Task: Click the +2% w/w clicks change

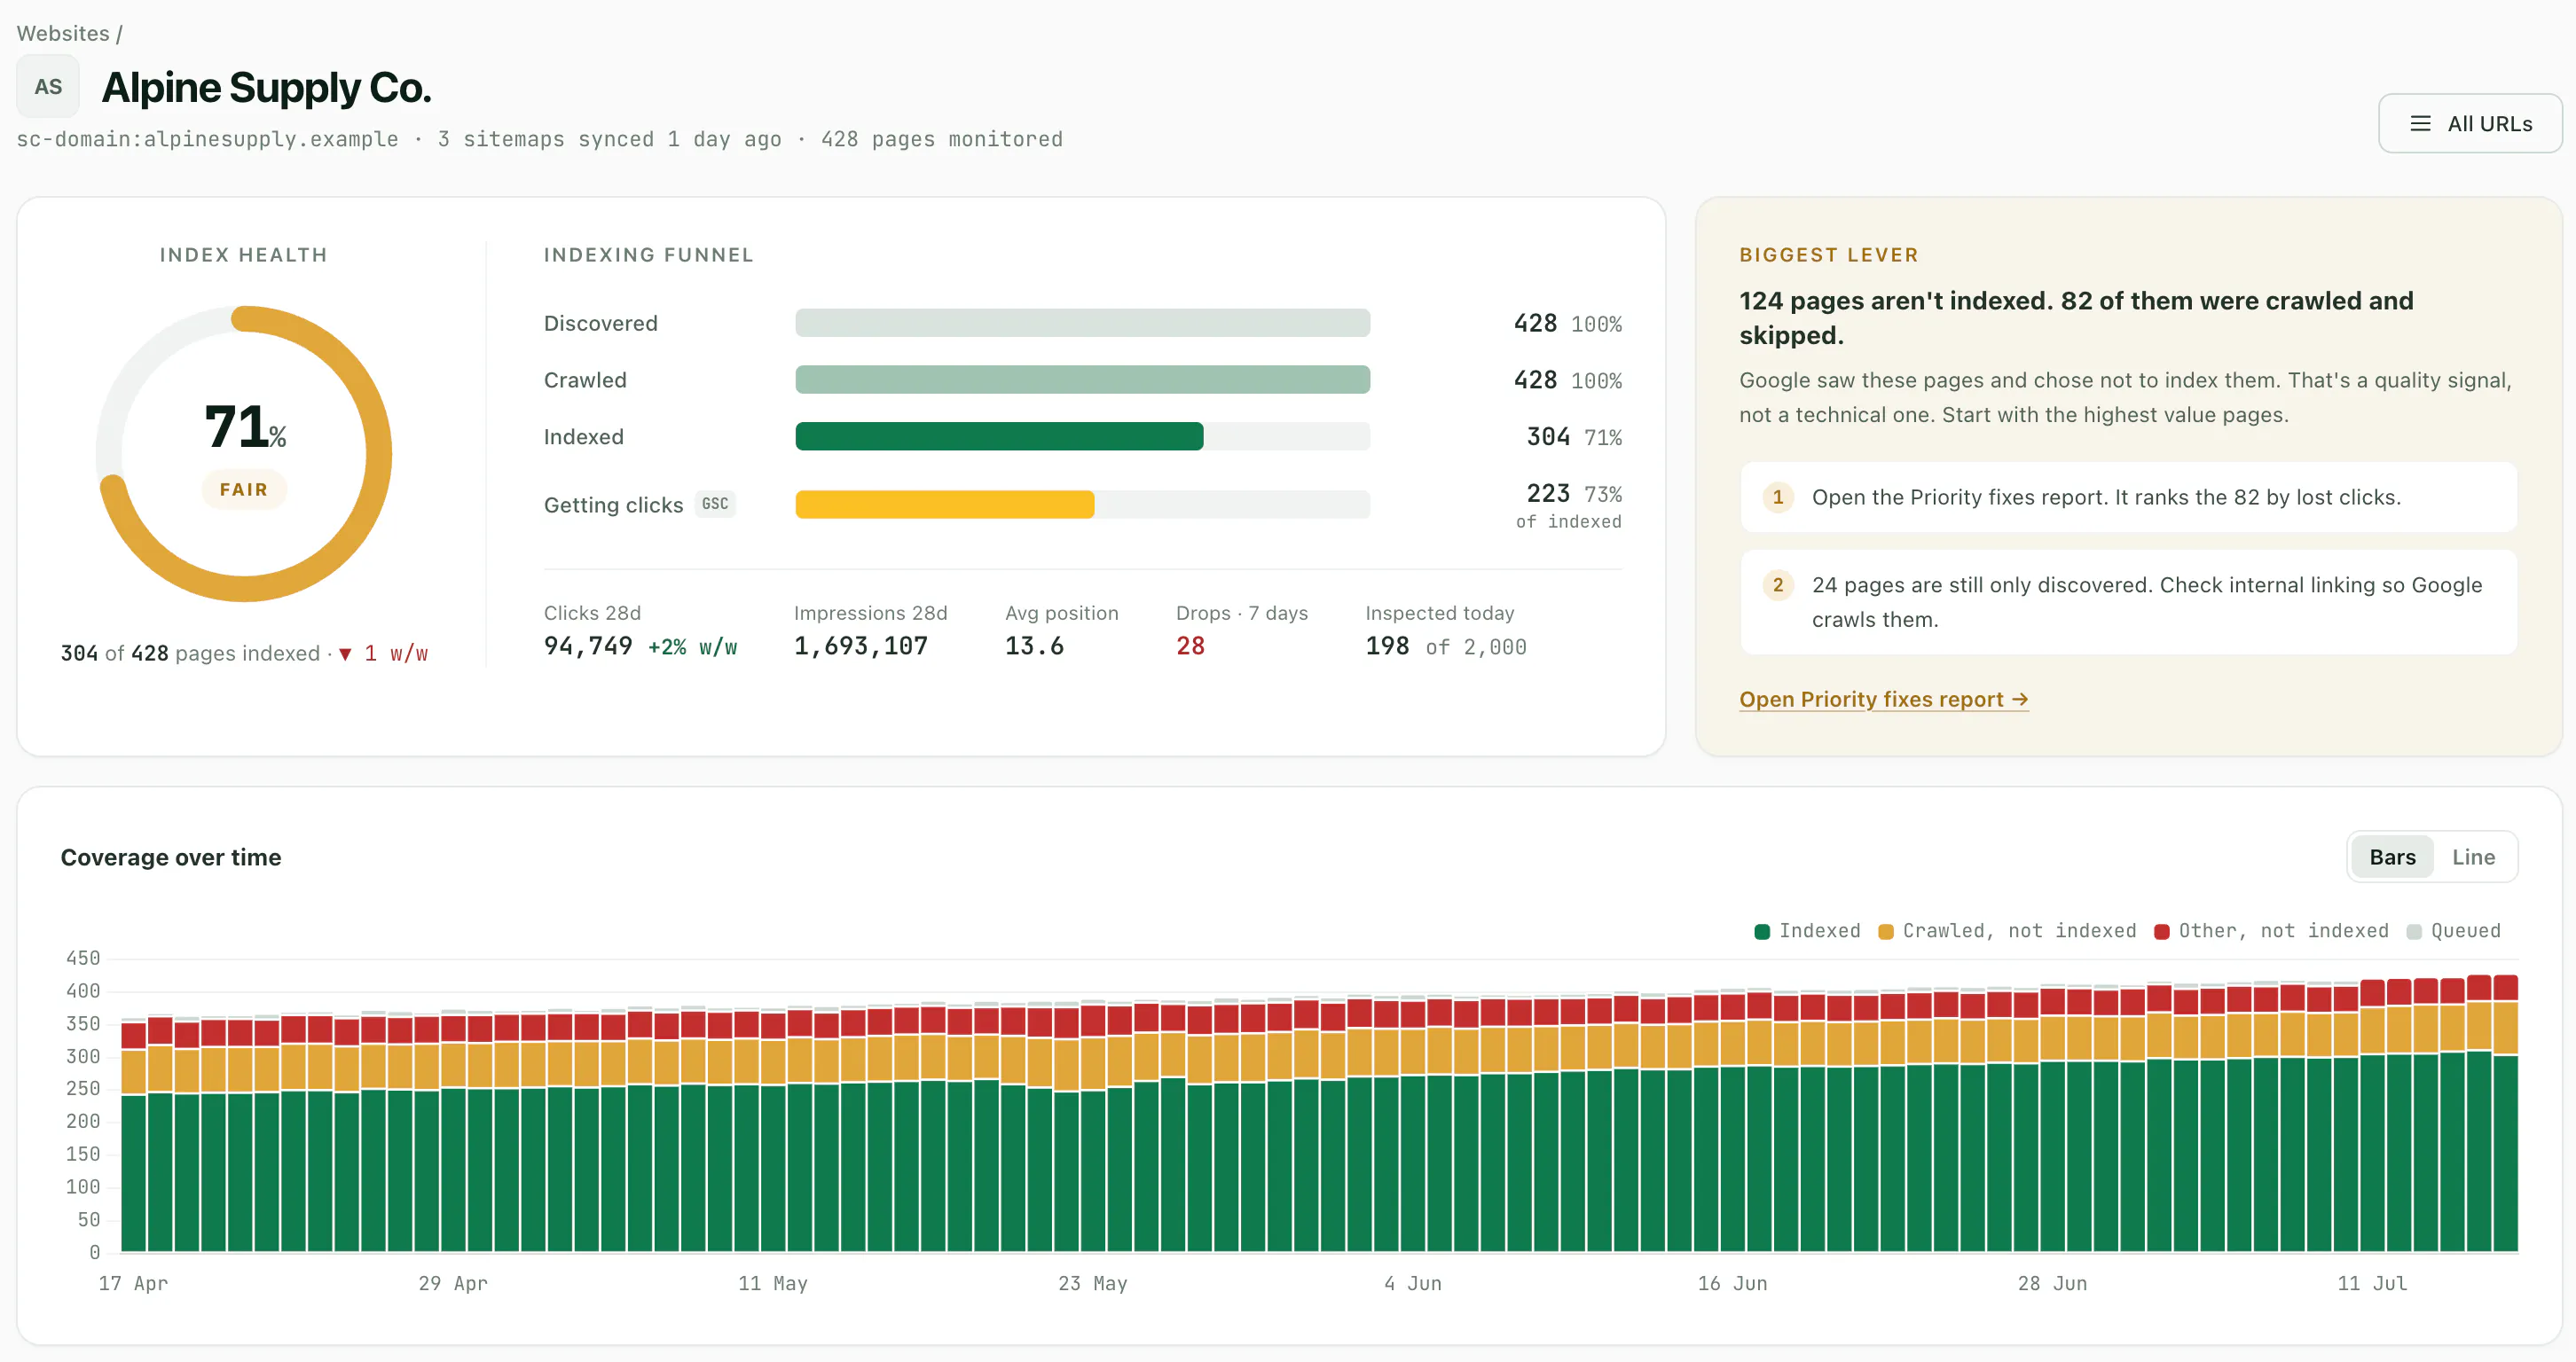Action: (x=692, y=647)
